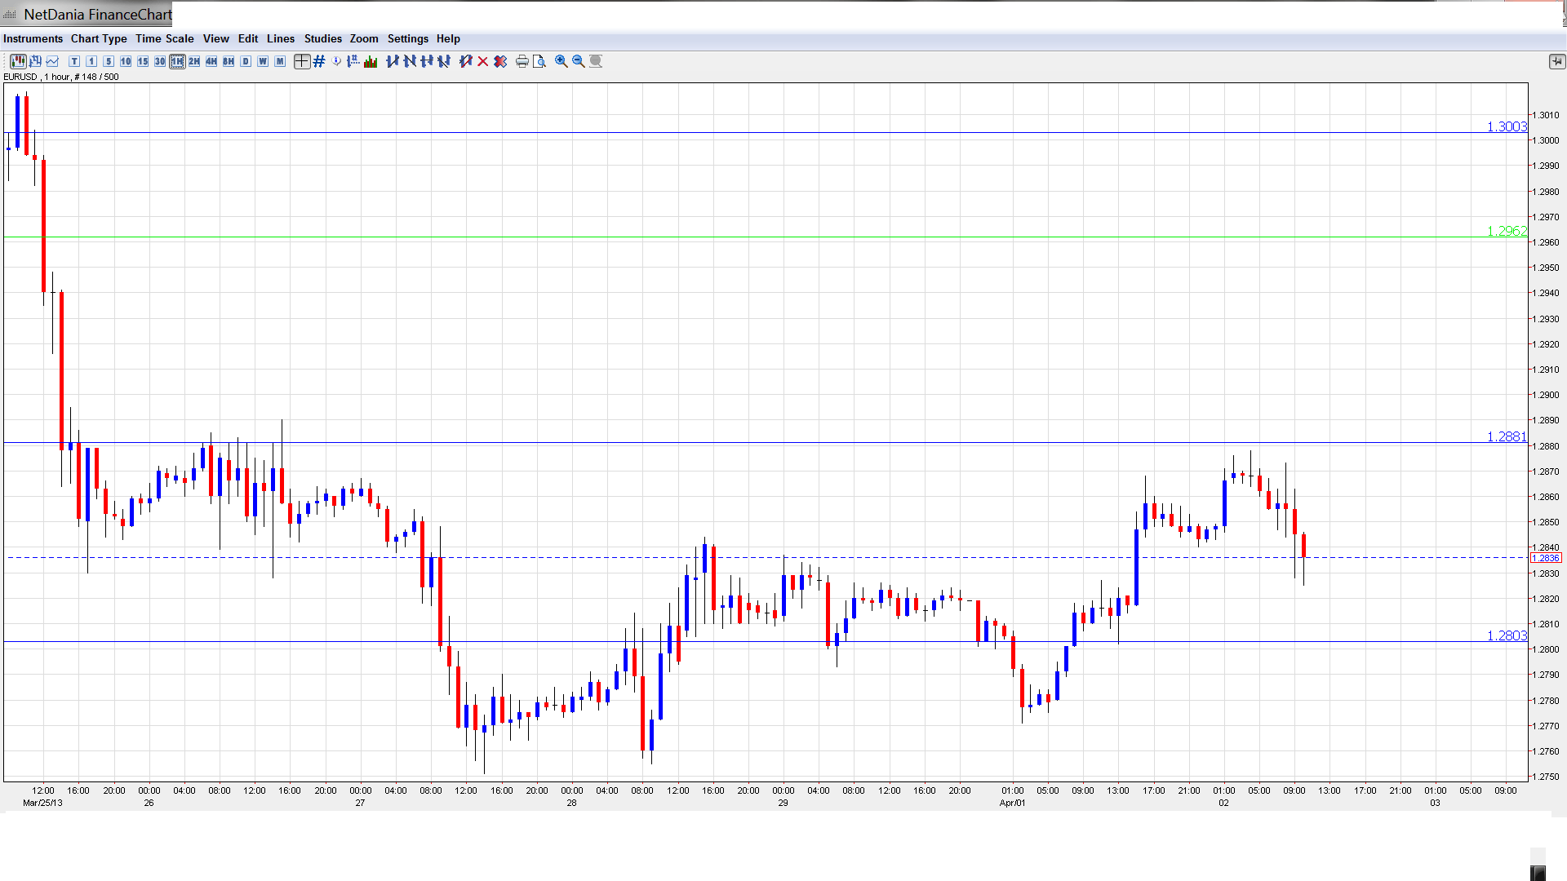Switch to the line chart type icon
This screenshot has height=881, width=1567.
pos(53,61)
